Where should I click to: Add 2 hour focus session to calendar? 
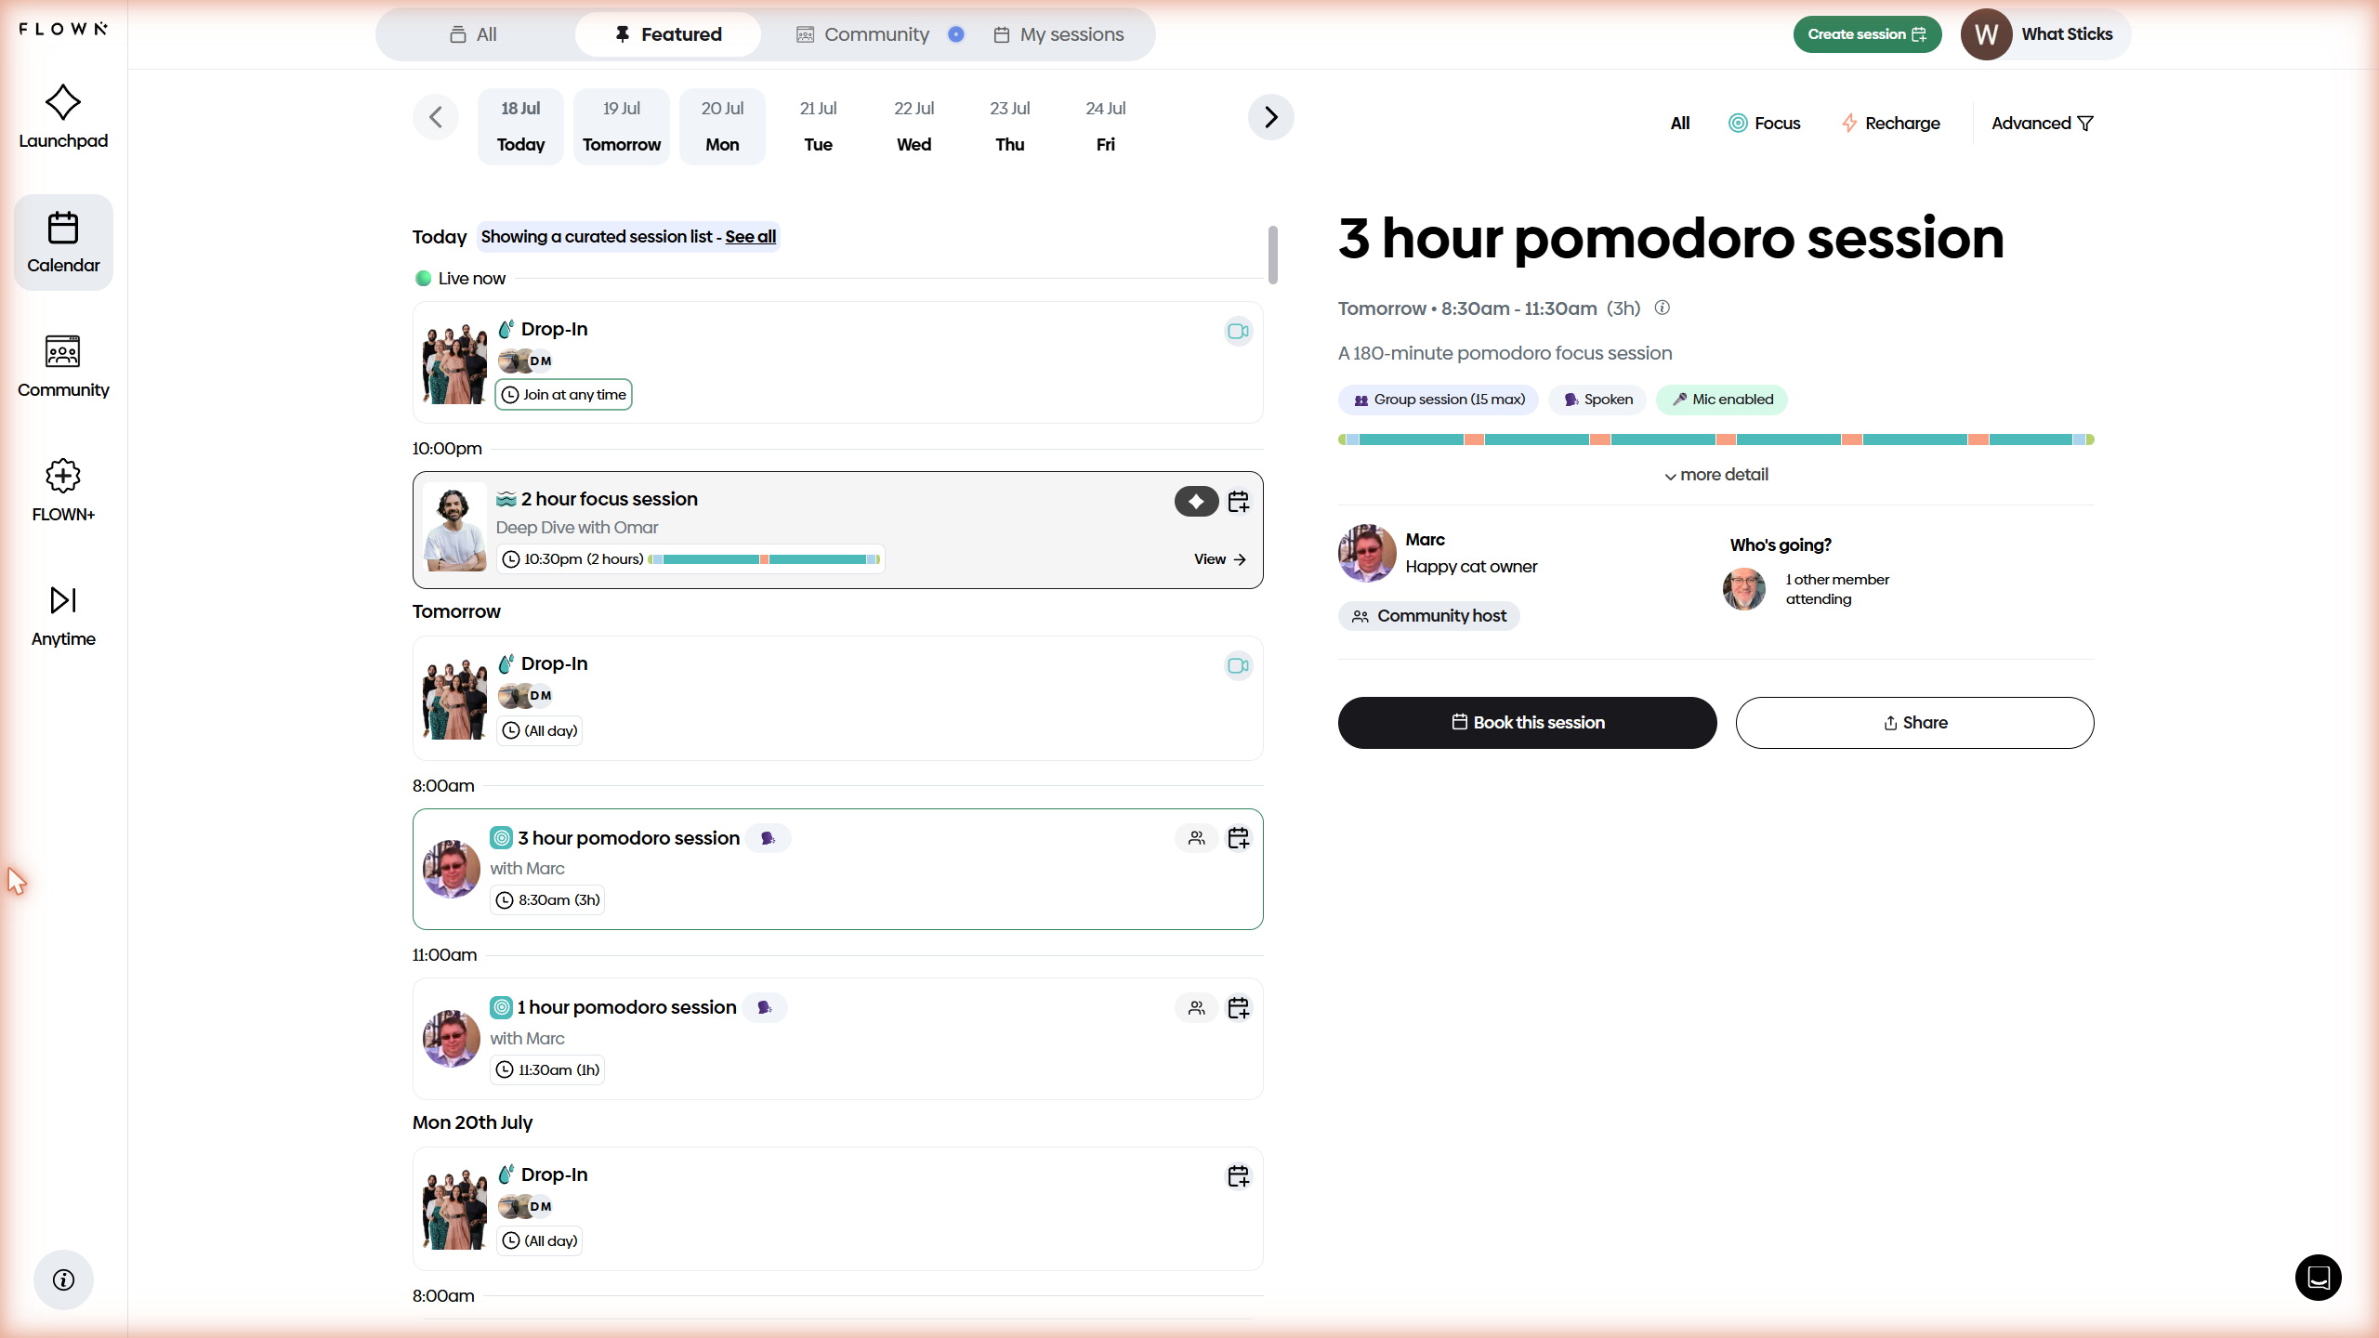click(1239, 502)
